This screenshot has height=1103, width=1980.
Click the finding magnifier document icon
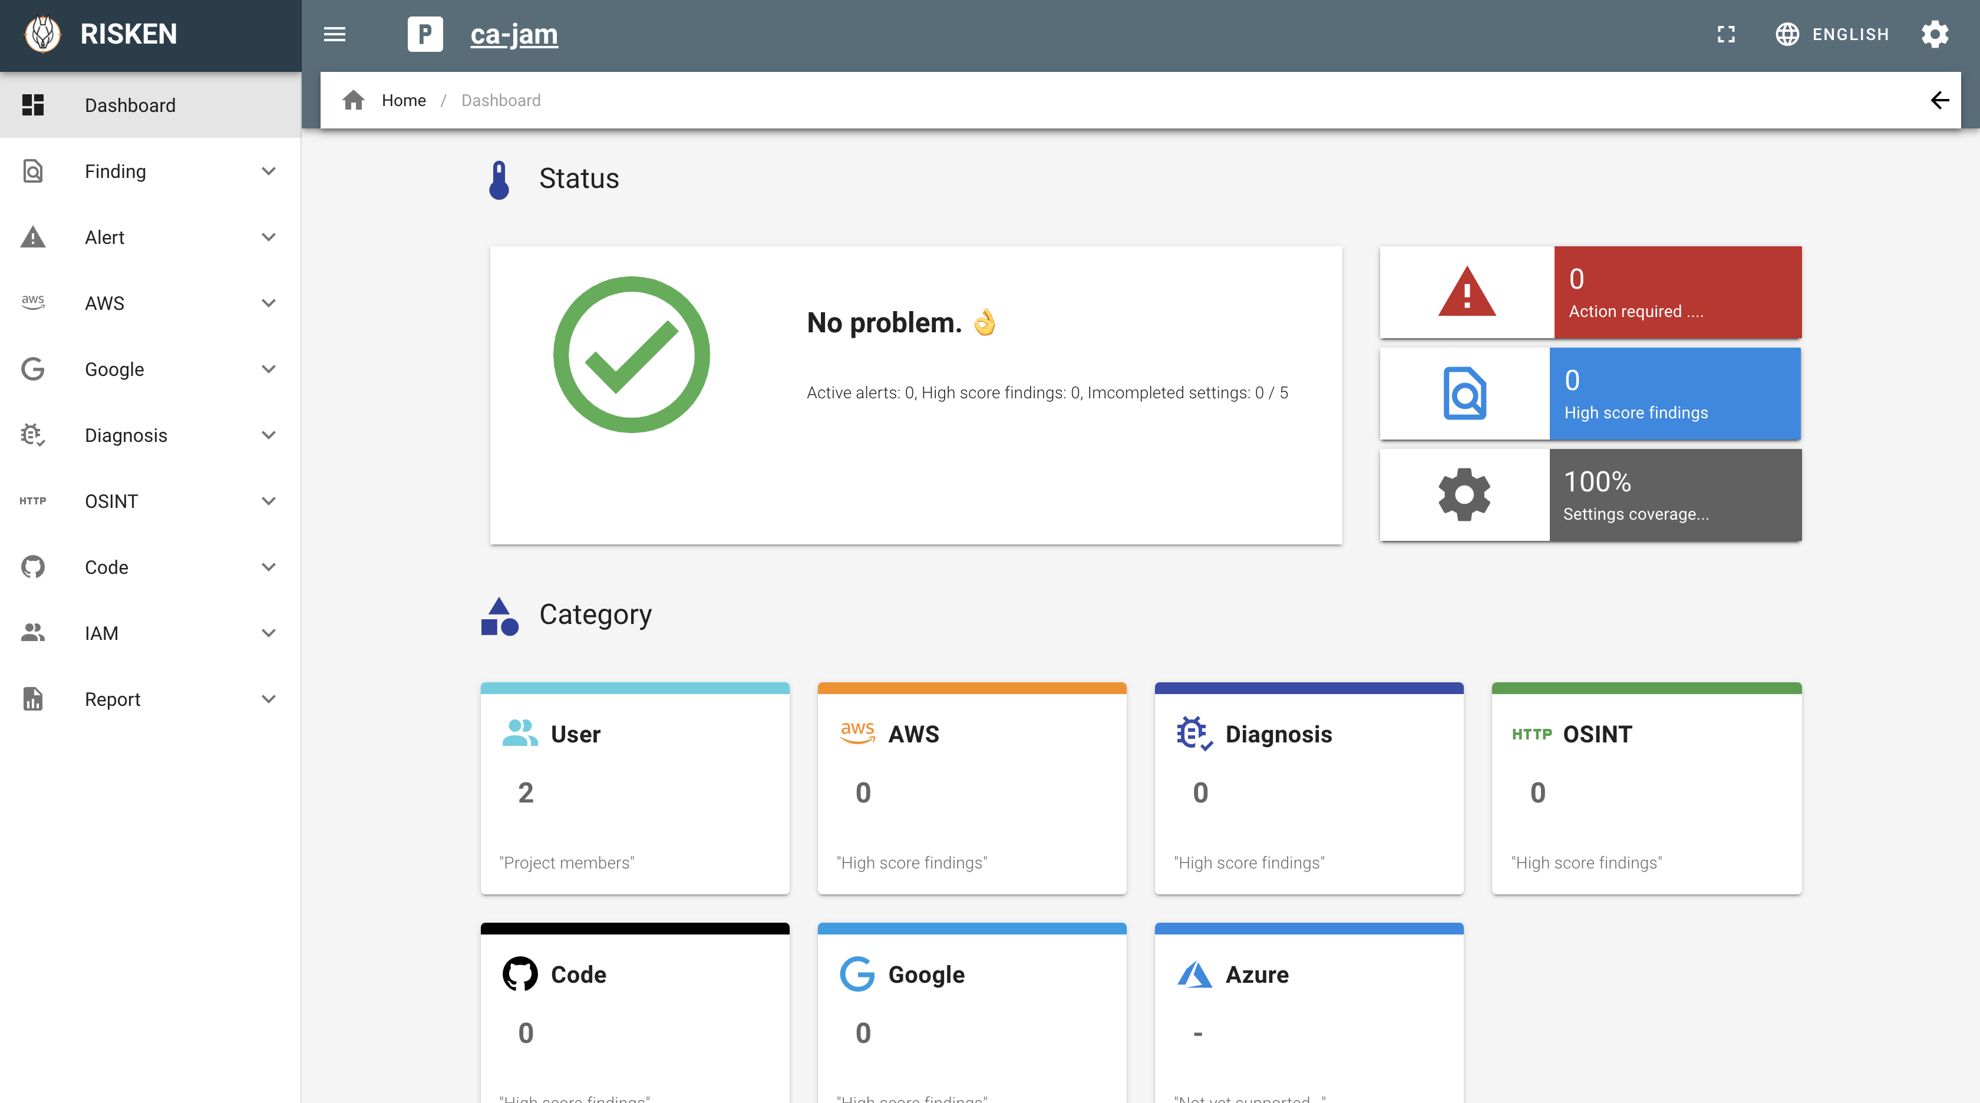[1465, 394]
